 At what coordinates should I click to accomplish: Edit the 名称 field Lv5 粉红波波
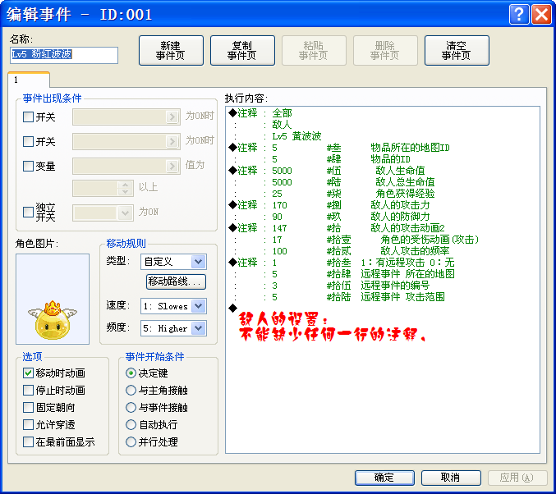(64, 55)
